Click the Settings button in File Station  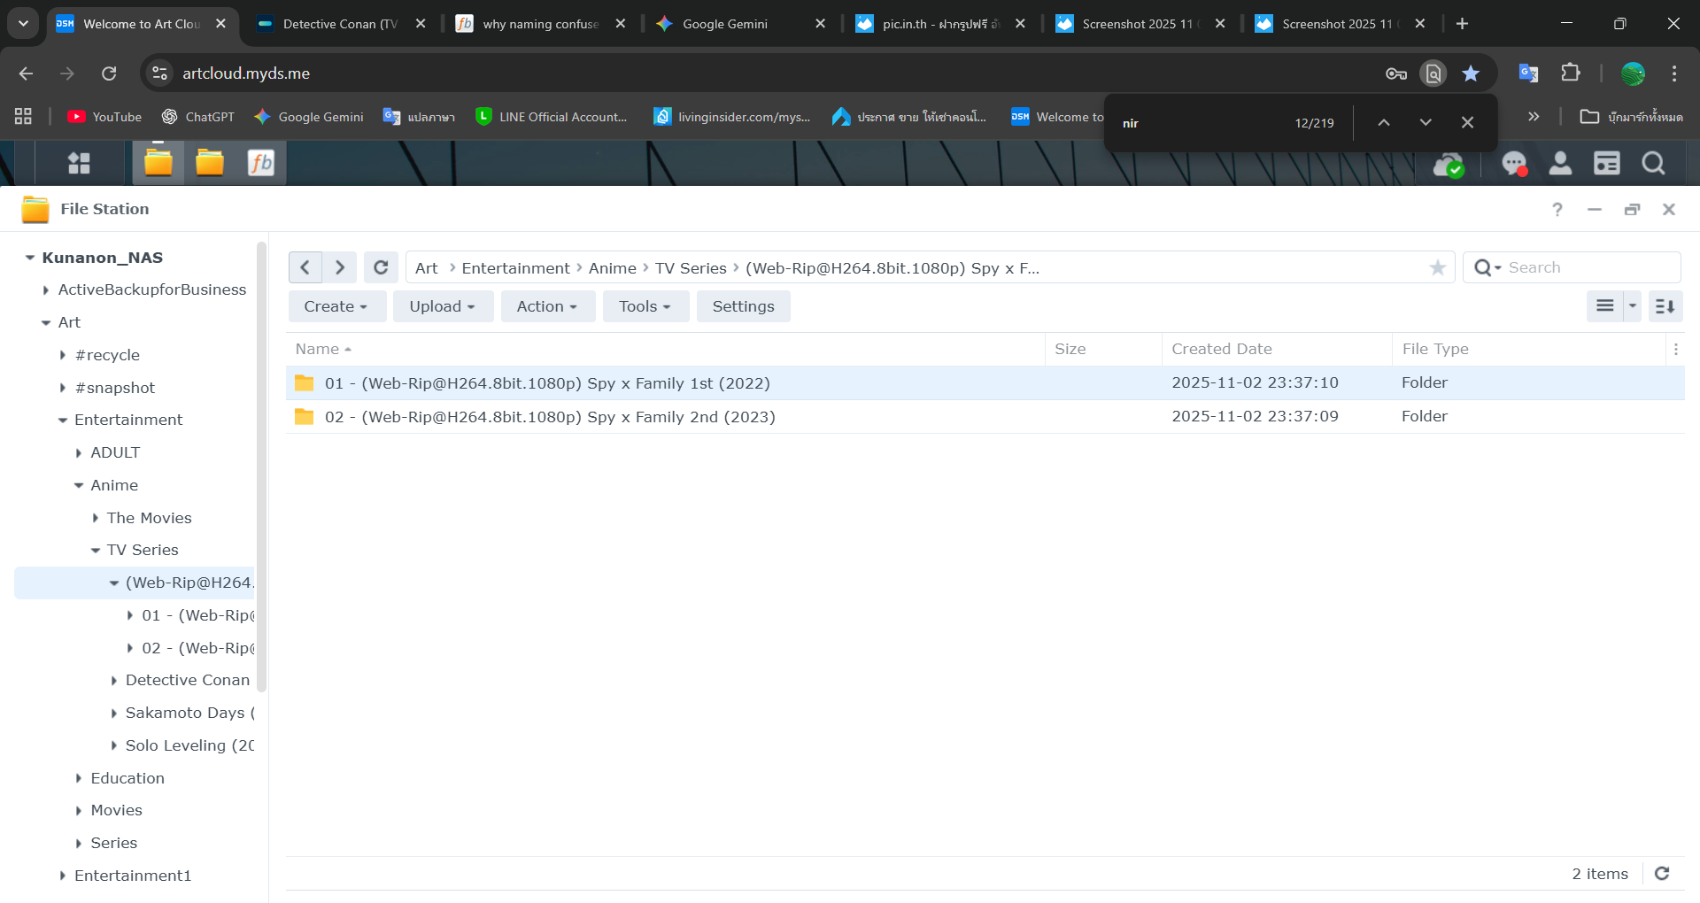(743, 306)
